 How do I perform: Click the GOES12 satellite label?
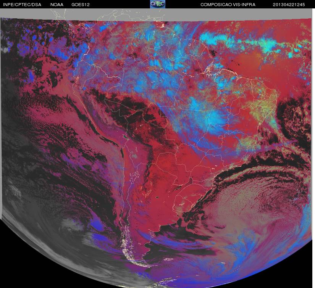click(81, 5)
